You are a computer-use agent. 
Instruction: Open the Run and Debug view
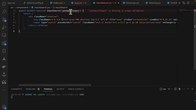pyautogui.click(x=4, y=27)
